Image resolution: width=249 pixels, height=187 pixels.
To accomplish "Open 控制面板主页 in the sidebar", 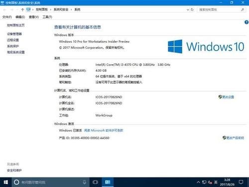I will pos(16,25).
